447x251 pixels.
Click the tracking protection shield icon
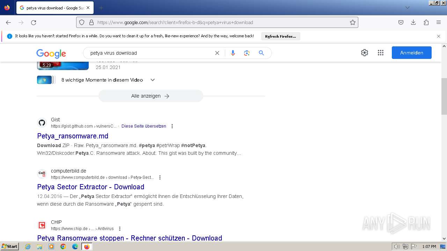[x=82, y=22]
